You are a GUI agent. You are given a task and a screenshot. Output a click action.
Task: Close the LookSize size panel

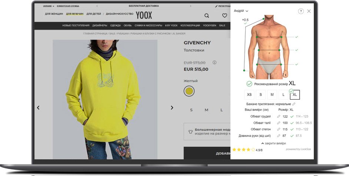tap(309, 11)
